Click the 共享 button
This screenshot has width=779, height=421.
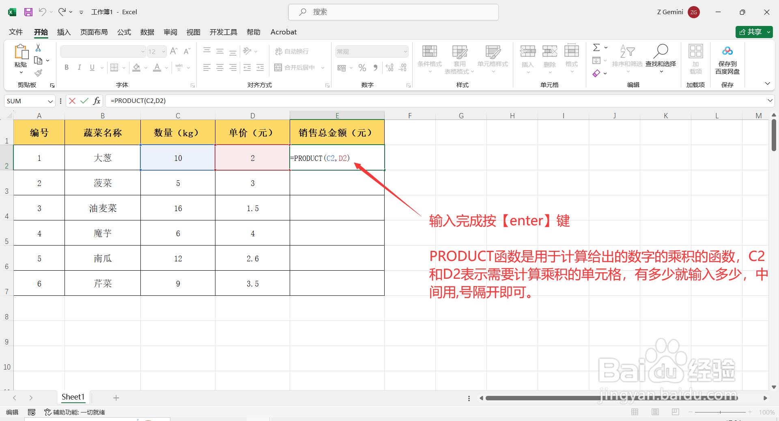[x=753, y=32]
